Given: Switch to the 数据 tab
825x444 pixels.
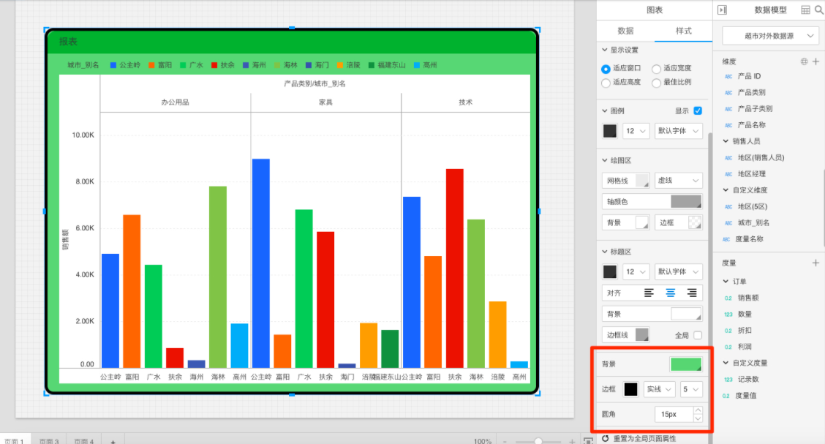Looking at the screenshot, I should pyautogui.click(x=625, y=31).
